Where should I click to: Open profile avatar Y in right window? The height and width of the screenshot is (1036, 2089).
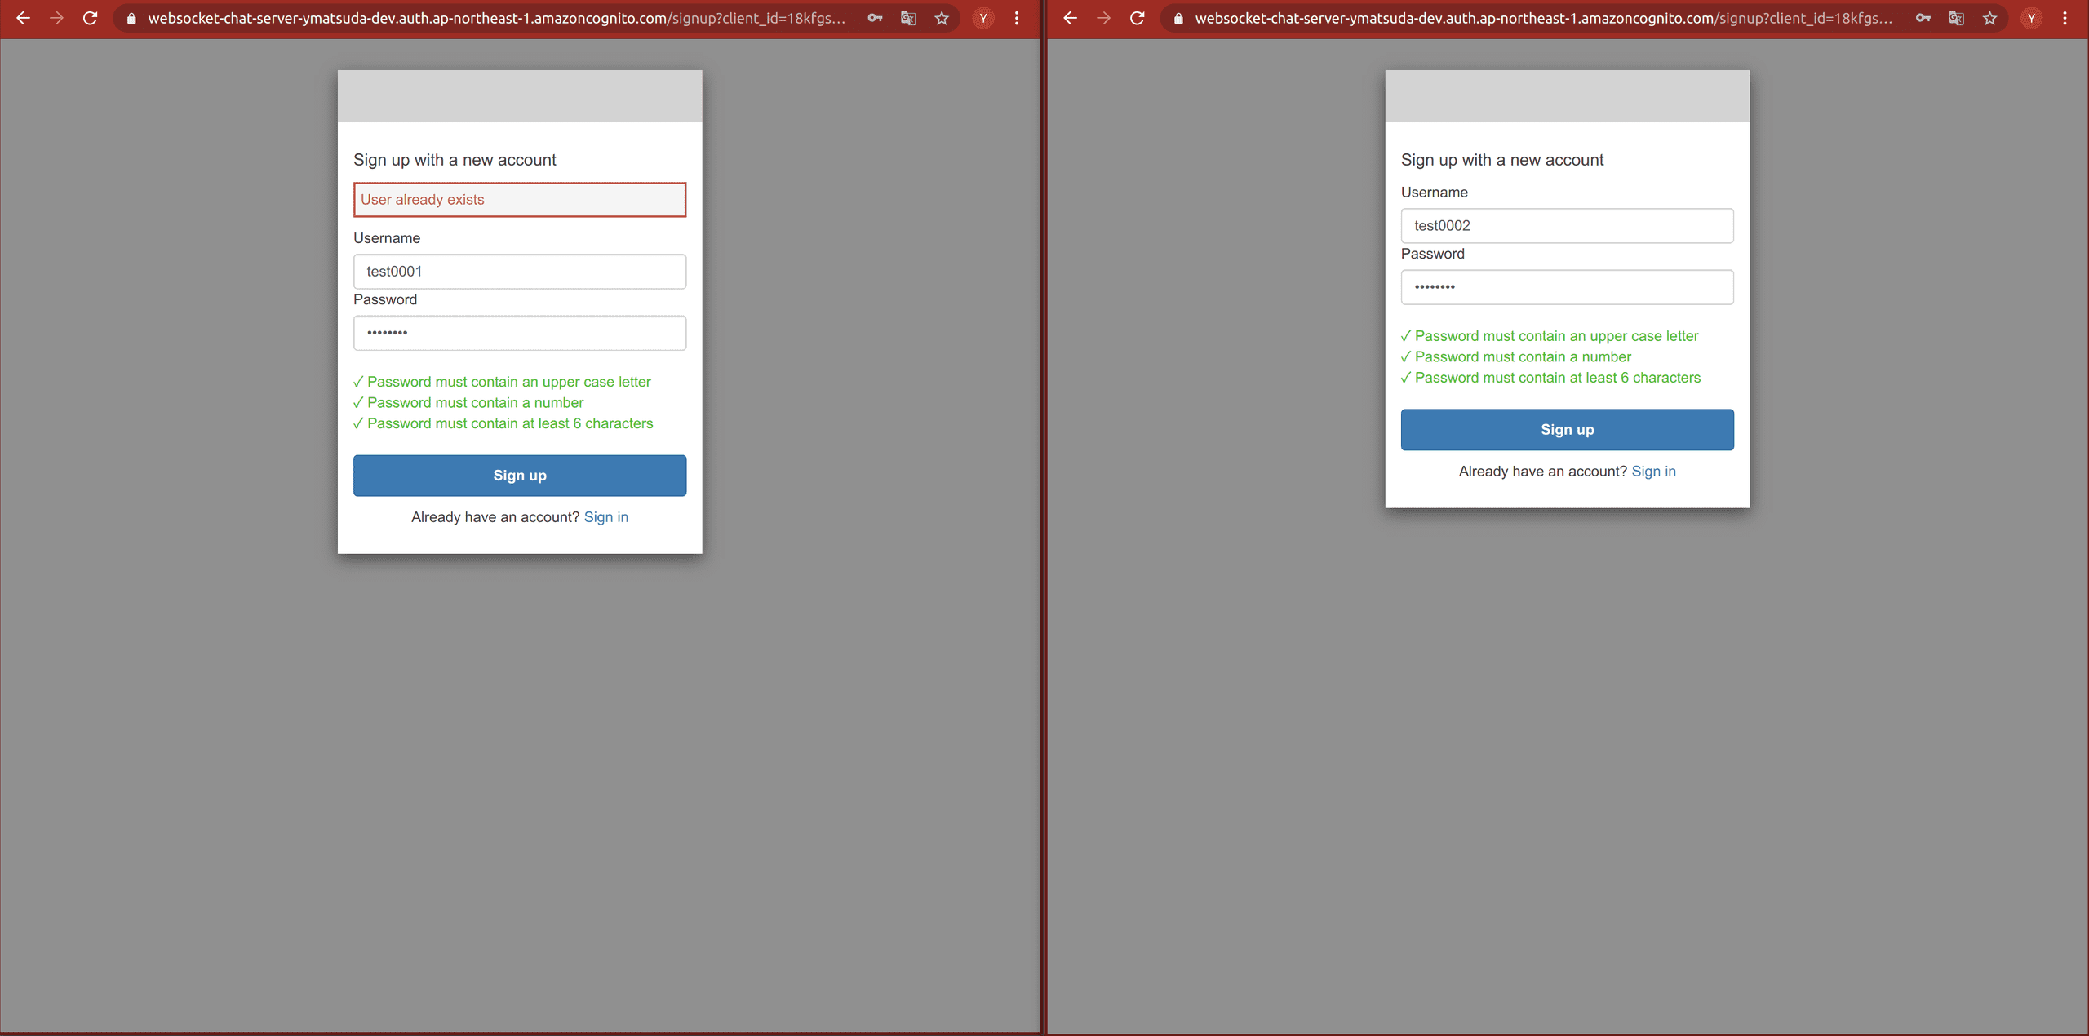(x=2031, y=18)
